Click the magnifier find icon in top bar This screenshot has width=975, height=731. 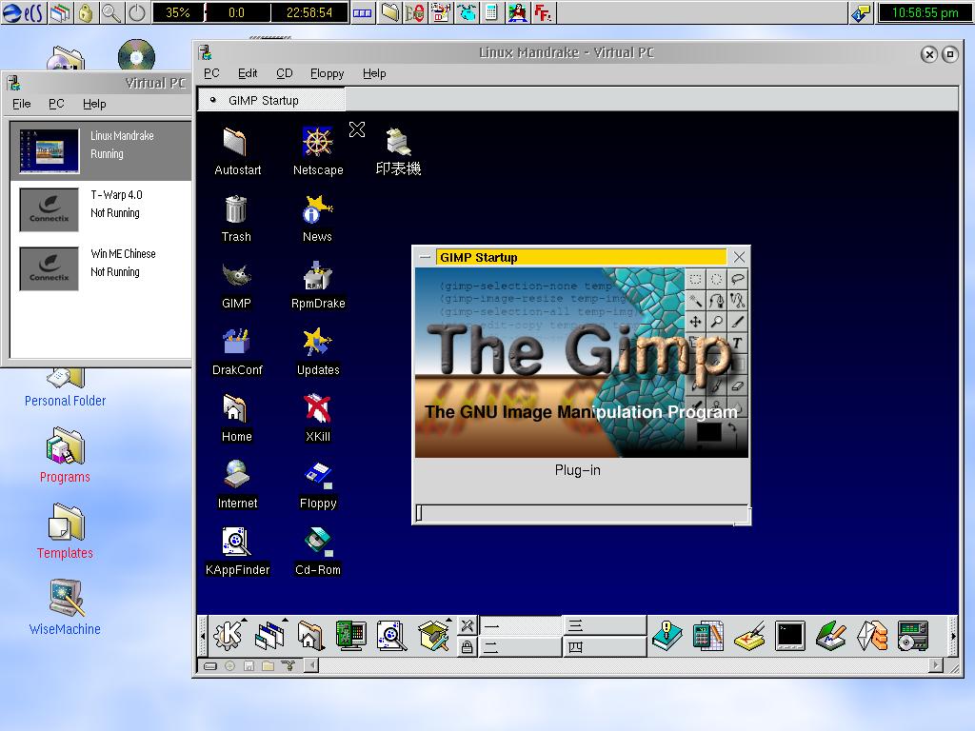(111, 12)
